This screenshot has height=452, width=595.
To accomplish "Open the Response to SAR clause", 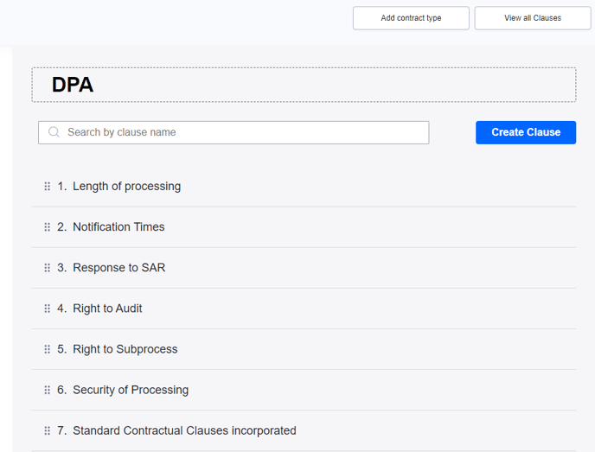I will coord(118,268).
